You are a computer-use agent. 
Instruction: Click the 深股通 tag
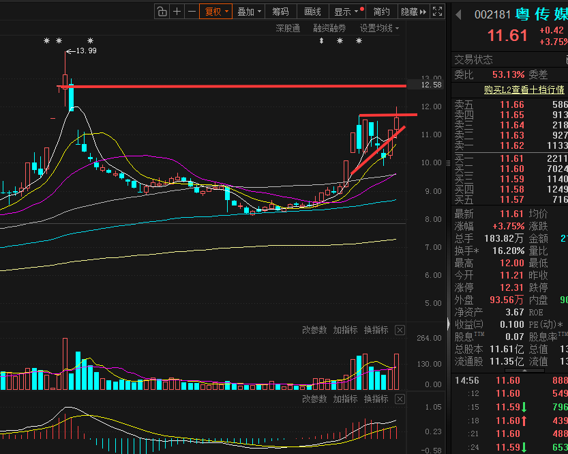click(288, 28)
